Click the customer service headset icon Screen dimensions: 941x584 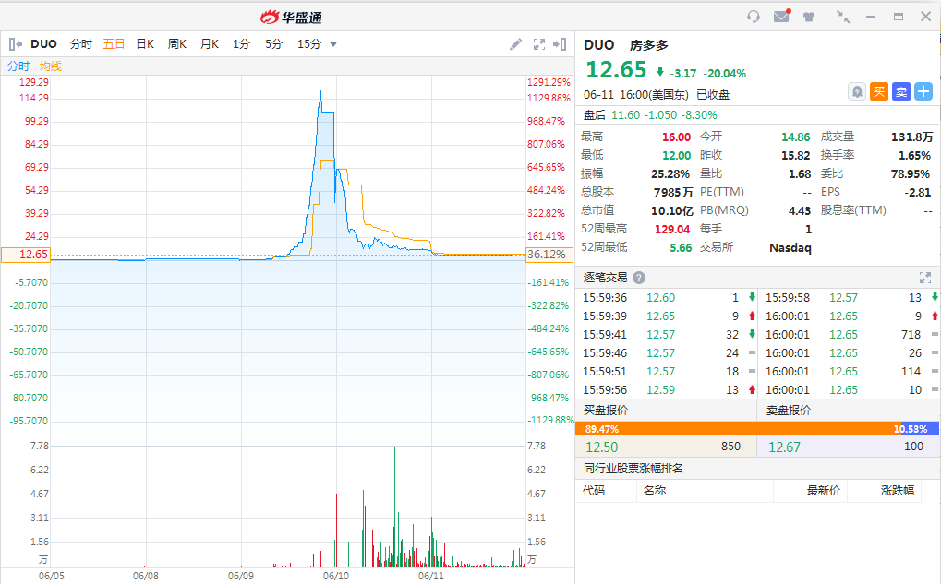click(754, 17)
